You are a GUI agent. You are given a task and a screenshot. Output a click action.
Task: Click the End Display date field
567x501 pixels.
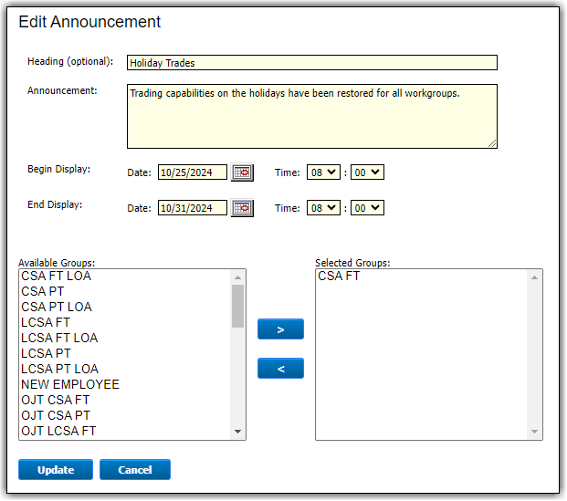(x=192, y=208)
